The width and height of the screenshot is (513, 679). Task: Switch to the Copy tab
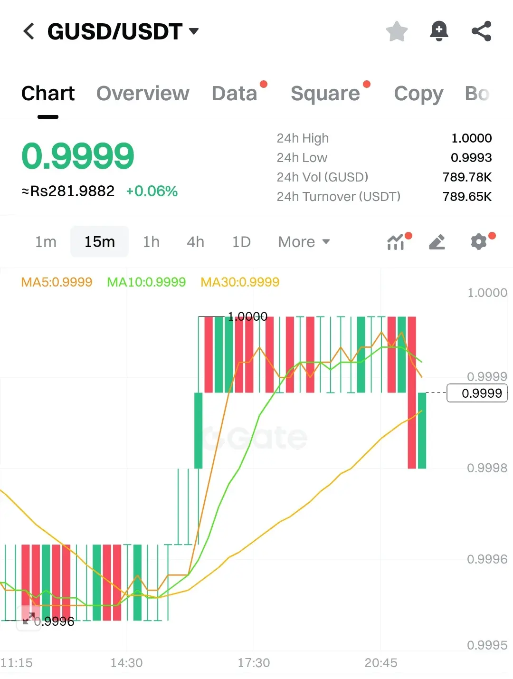(x=418, y=94)
